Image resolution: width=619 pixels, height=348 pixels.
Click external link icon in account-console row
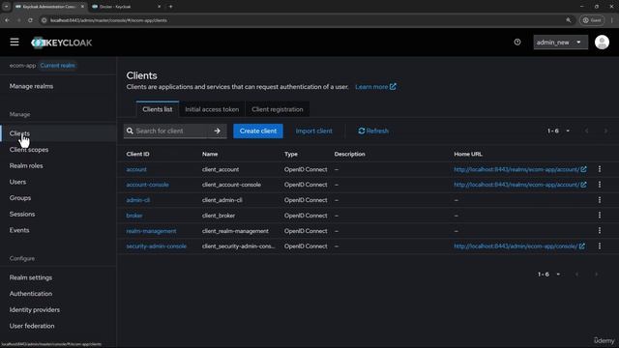[x=583, y=185]
